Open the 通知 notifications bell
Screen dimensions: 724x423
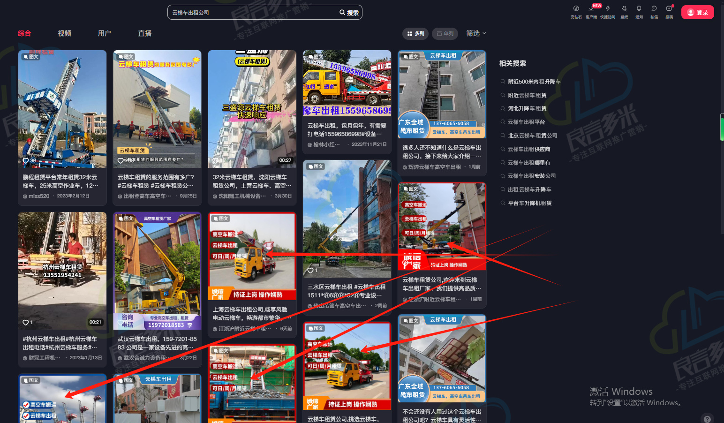tap(639, 8)
